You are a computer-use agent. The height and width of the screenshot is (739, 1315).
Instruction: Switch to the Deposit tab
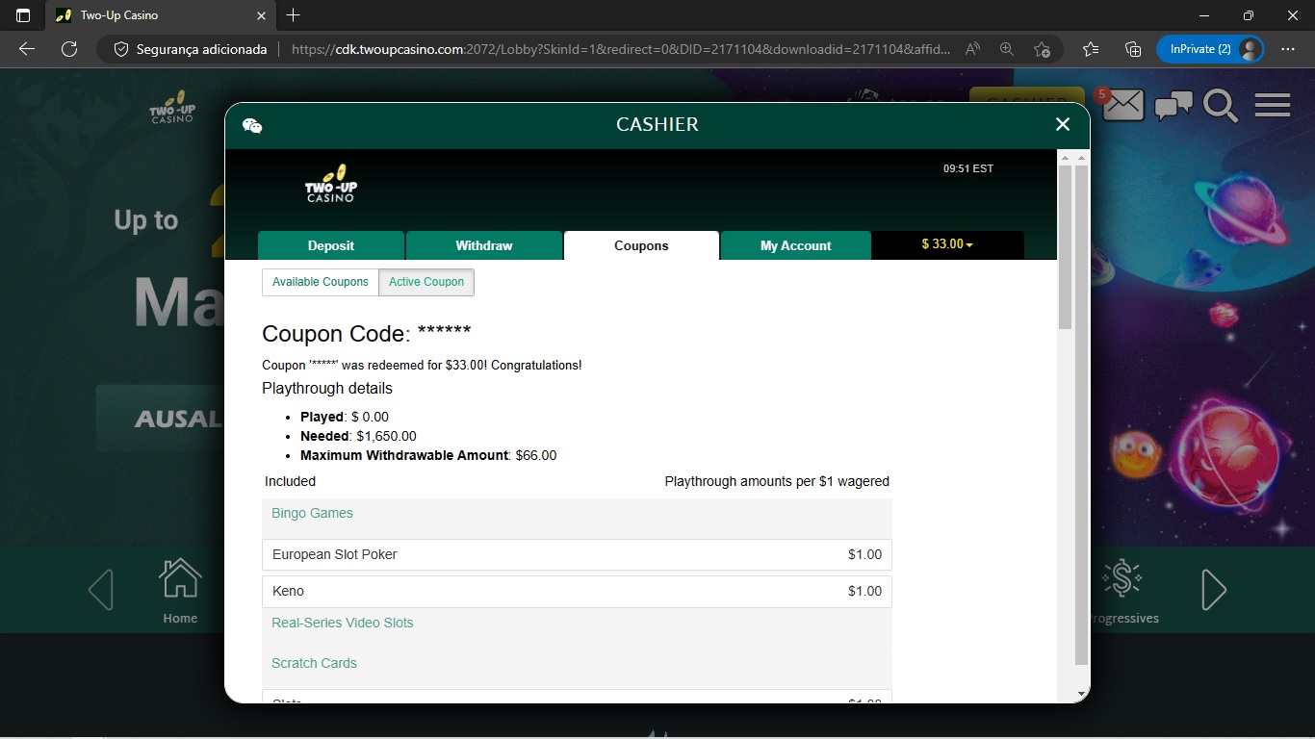(331, 245)
